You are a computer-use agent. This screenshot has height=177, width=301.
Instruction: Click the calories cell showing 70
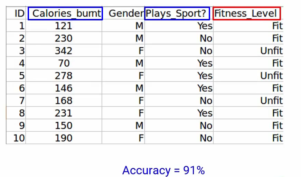(64, 63)
